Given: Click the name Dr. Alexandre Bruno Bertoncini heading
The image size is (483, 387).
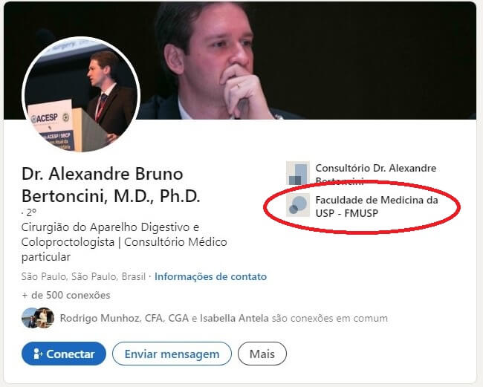Looking at the screenshot, I should coord(111,185).
